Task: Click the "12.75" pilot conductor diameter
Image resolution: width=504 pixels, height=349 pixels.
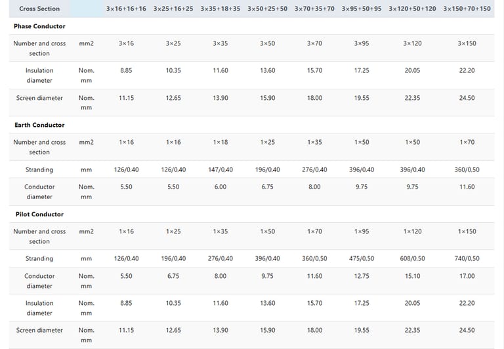Action: (x=362, y=276)
